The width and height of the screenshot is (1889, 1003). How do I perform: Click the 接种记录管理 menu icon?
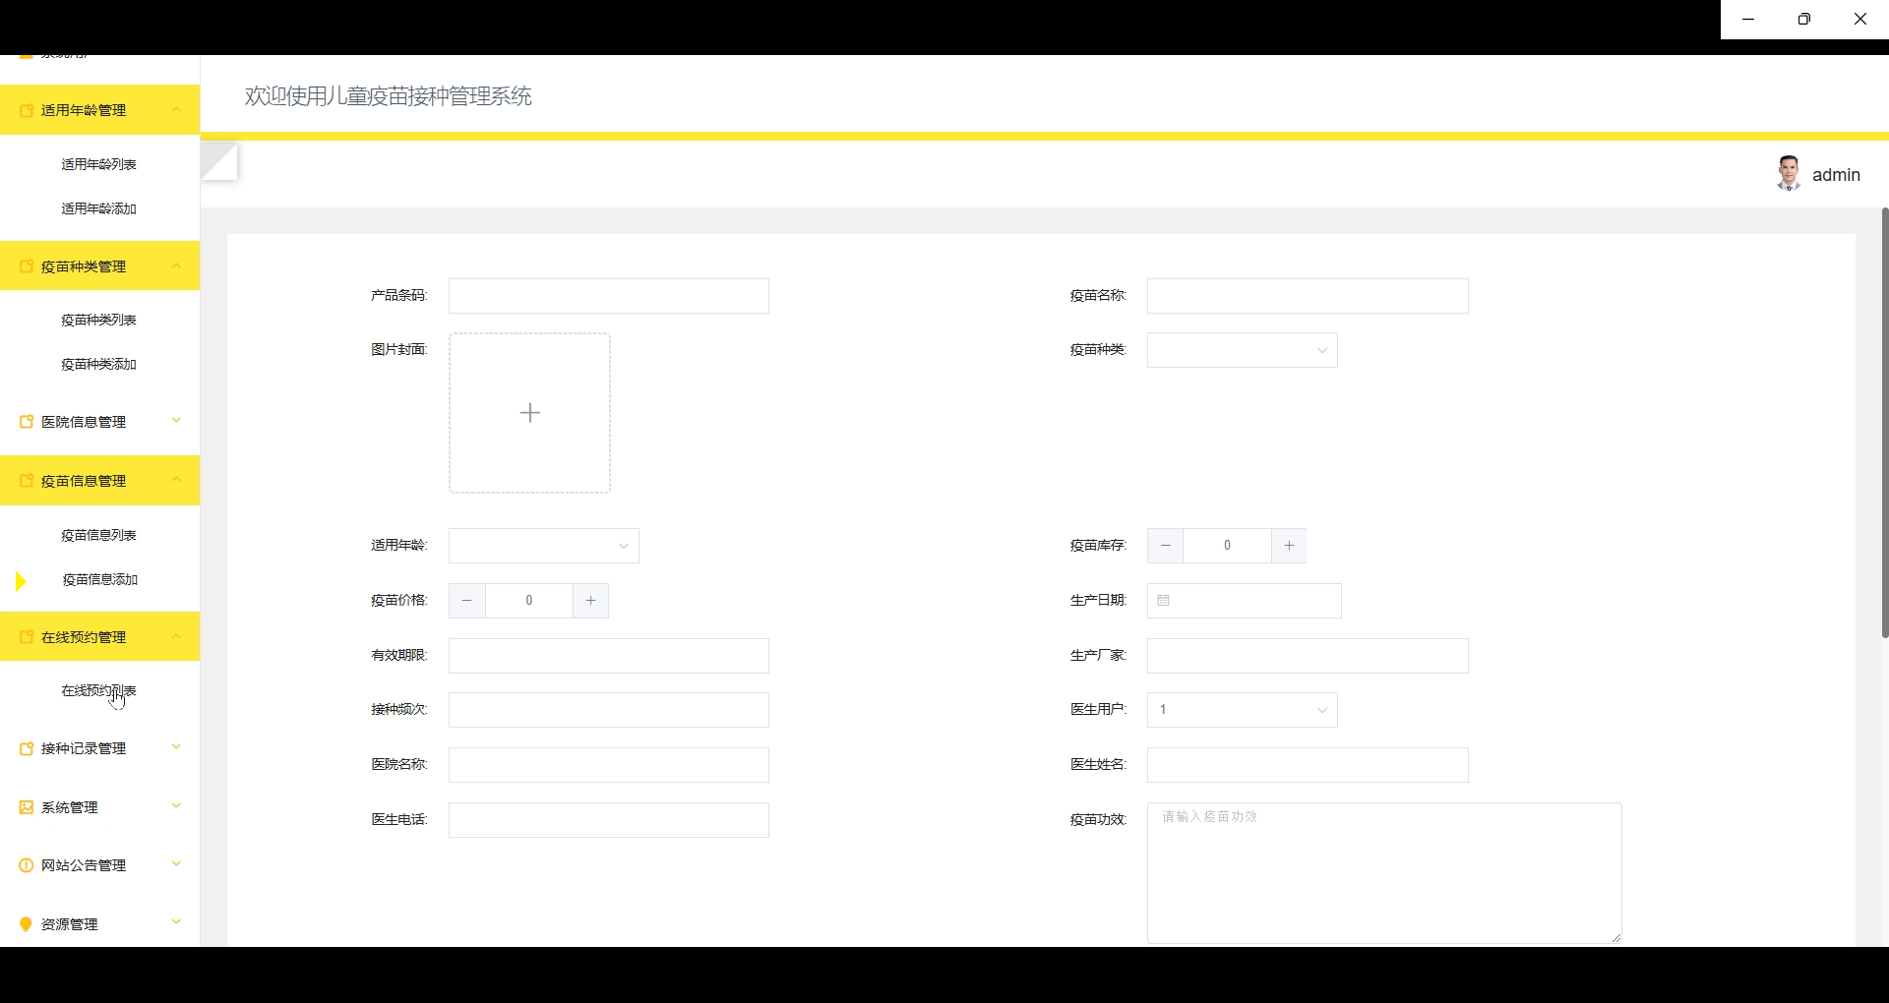pos(27,748)
